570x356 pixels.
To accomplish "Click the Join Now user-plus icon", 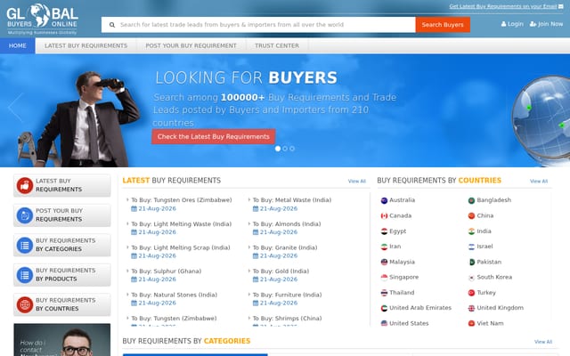I will tap(533, 24).
